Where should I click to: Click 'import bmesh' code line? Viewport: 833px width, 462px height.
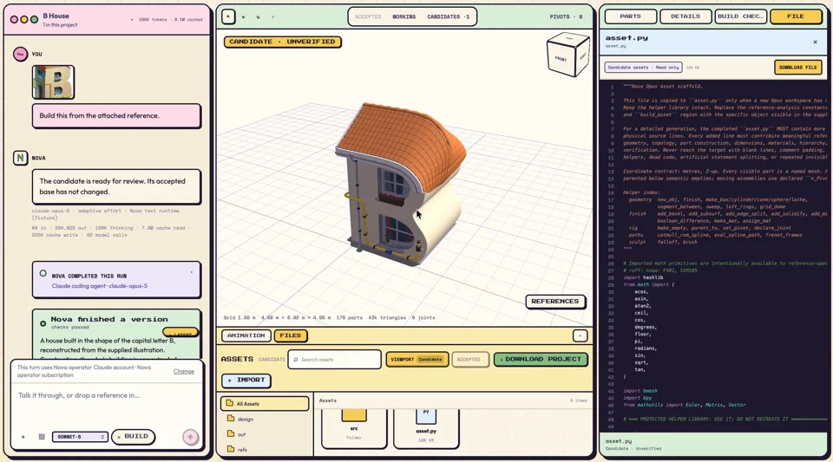[640, 391]
